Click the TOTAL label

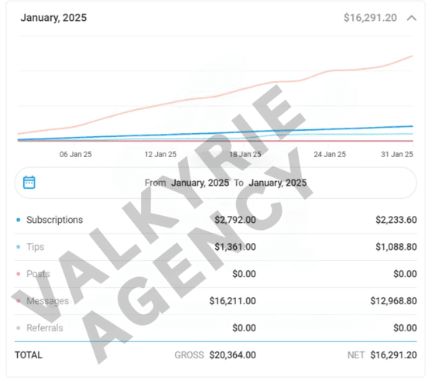point(29,355)
